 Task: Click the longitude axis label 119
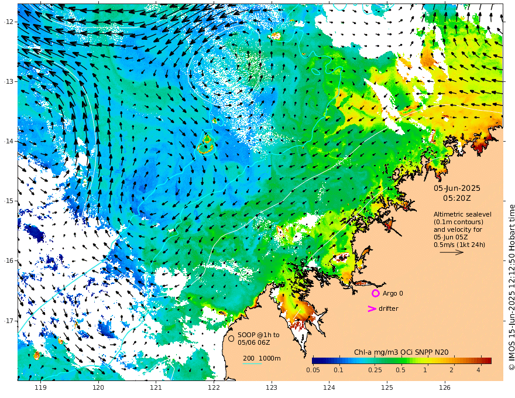40,387
